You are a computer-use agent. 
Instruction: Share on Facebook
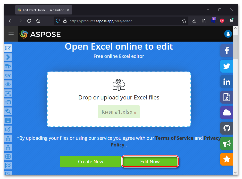tap(227, 50)
